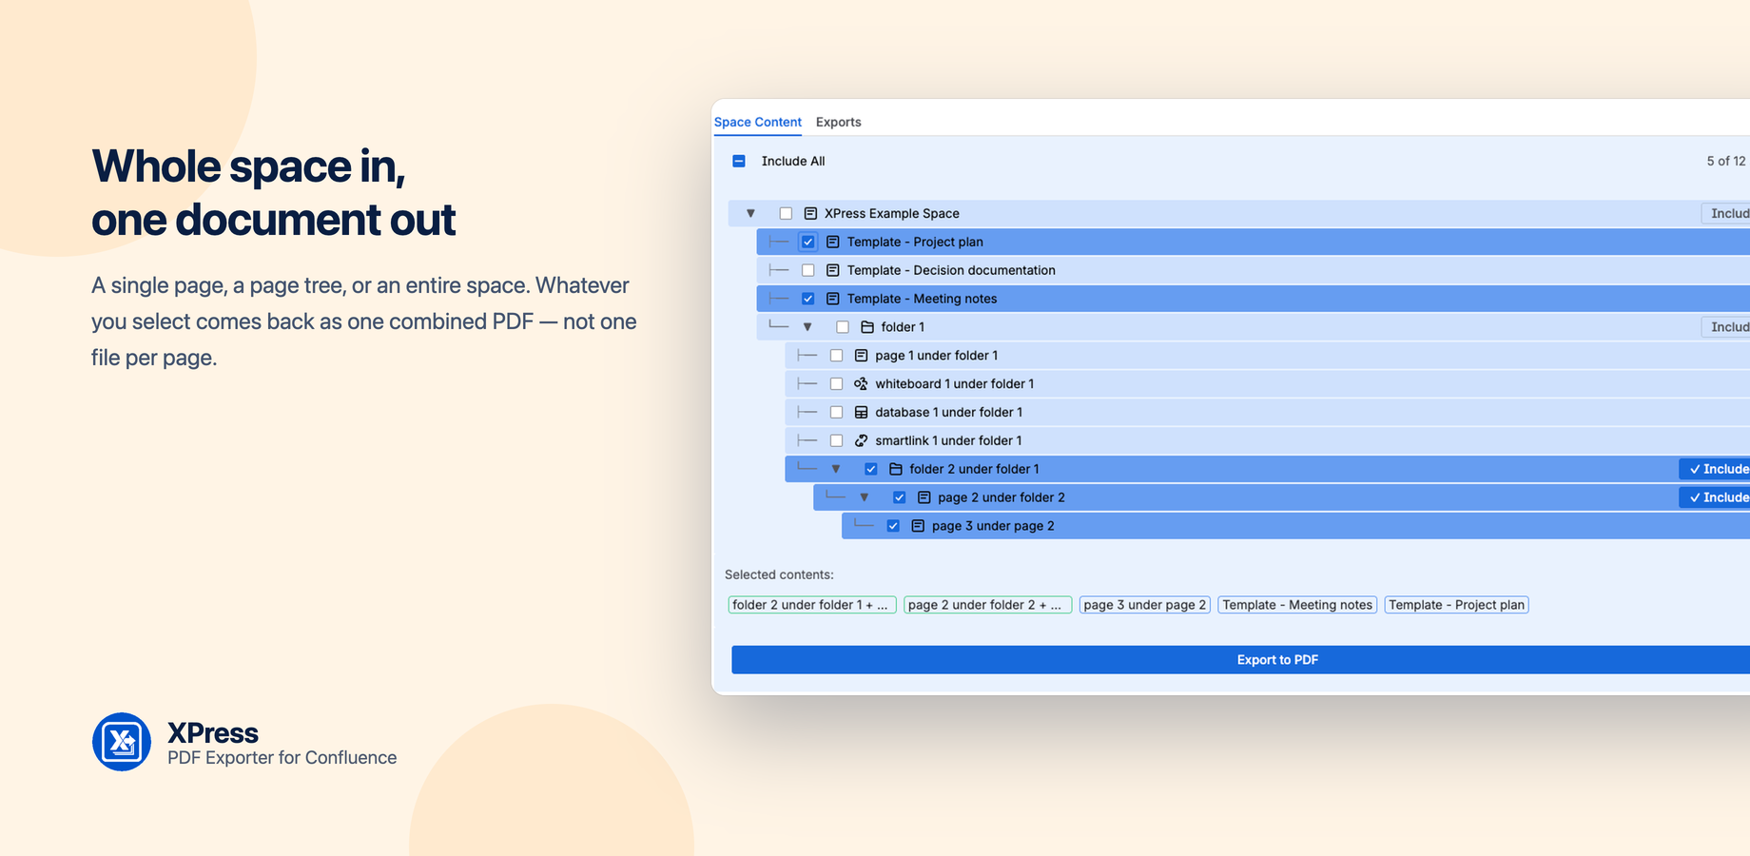
Task: Uncheck folder 2 under folder 1 checkbox
Action: (871, 469)
